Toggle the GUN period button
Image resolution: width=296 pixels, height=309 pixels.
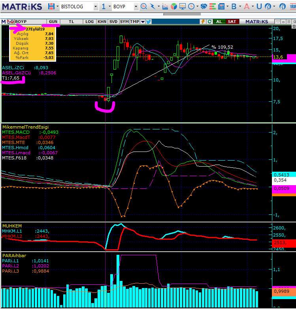click(x=53, y=21)
